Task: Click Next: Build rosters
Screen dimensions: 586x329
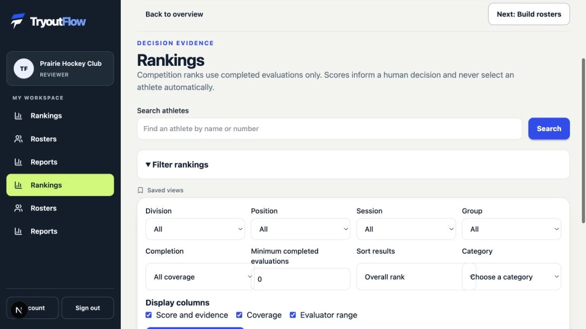Action: pyautogui.click(x=529, y=14)
